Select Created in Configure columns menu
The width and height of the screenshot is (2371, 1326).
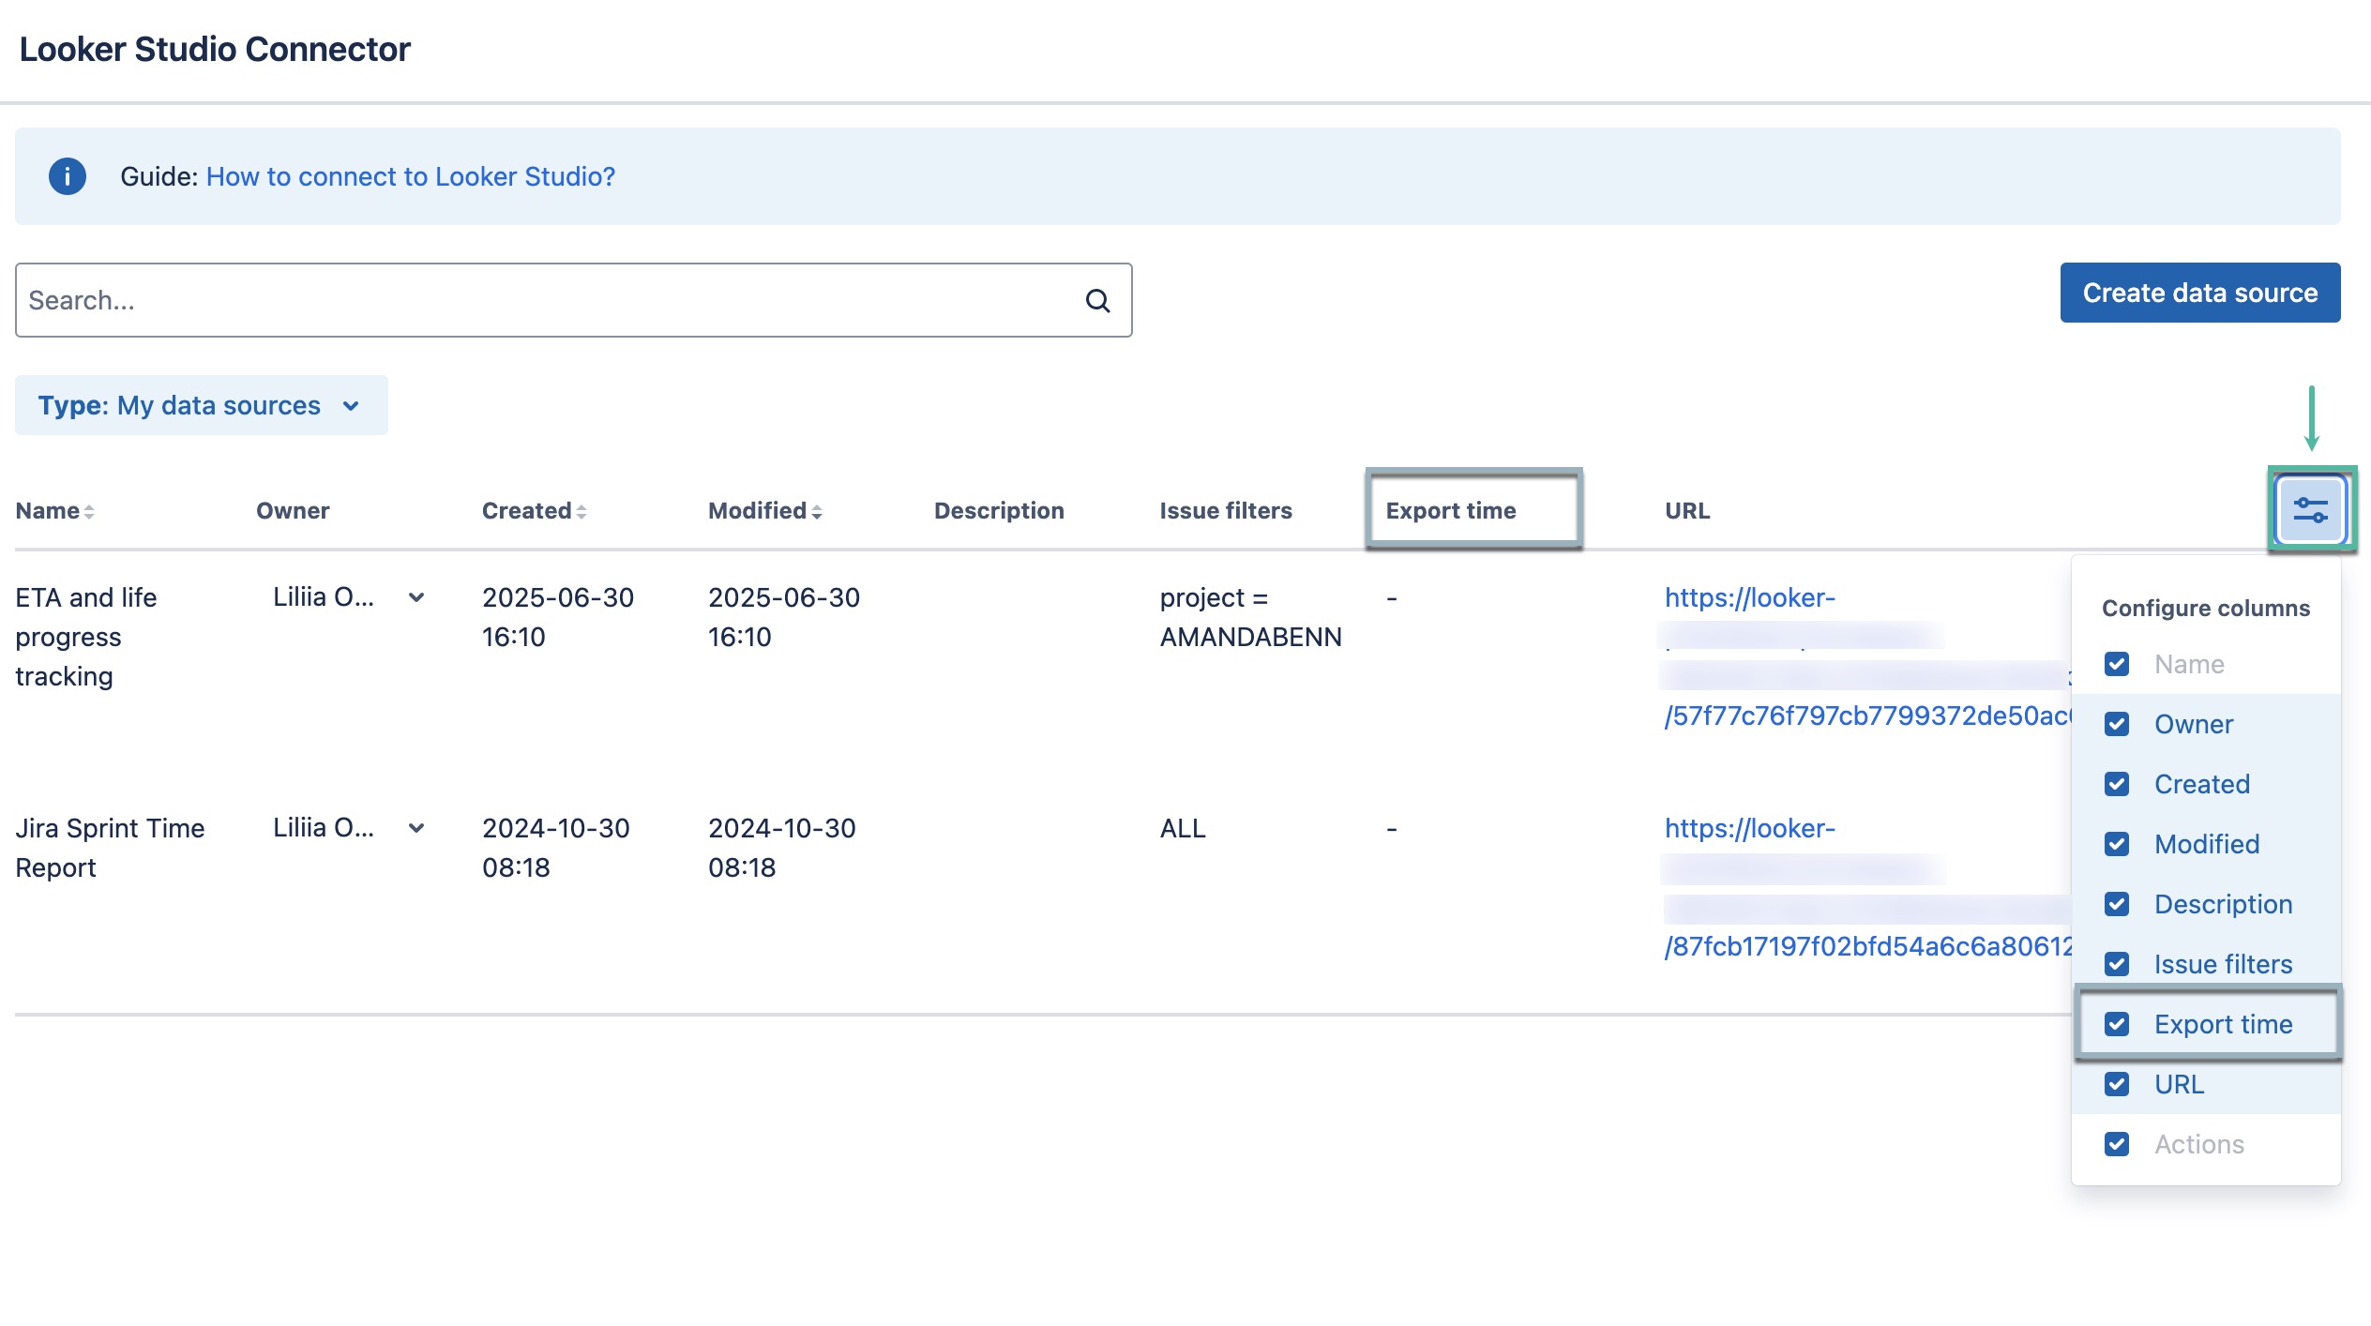pyautogui.click(x=2201, y=784)
